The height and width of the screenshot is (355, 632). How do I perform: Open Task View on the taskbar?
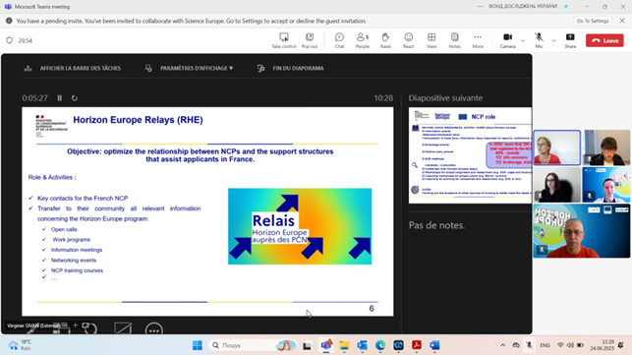pyautogui.click(x=307, y=345)
